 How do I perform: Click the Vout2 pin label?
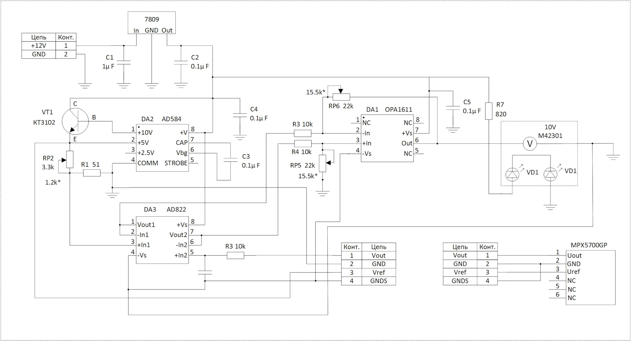pos(178,235)
